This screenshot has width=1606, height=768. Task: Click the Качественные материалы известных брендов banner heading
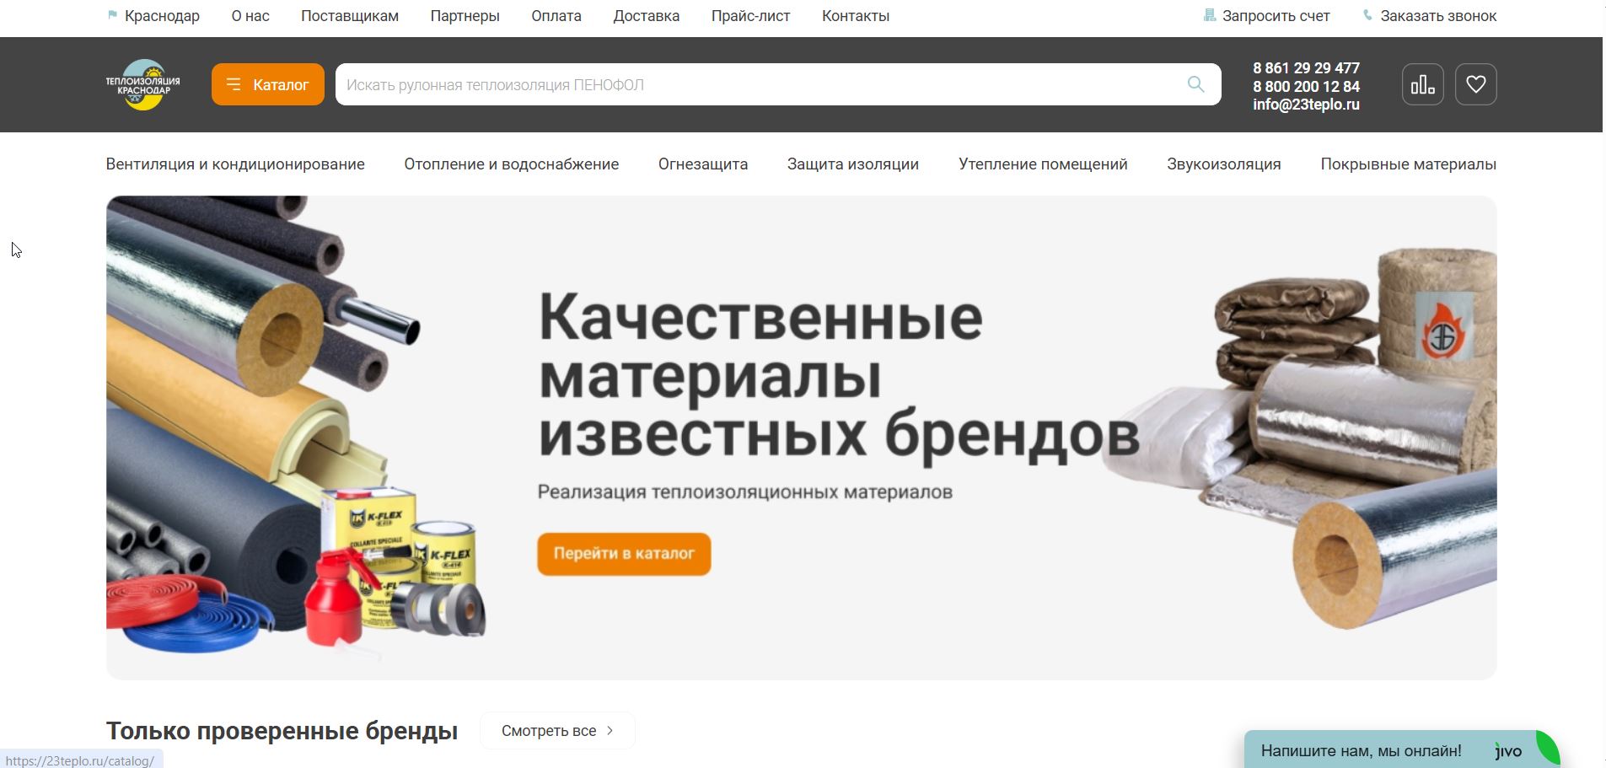(839, 376)
